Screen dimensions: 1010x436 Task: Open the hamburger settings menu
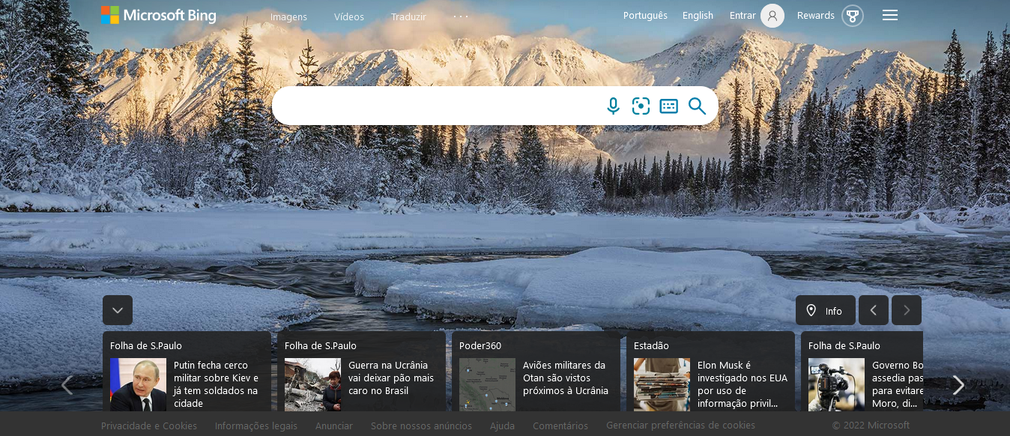click(889, 16)
